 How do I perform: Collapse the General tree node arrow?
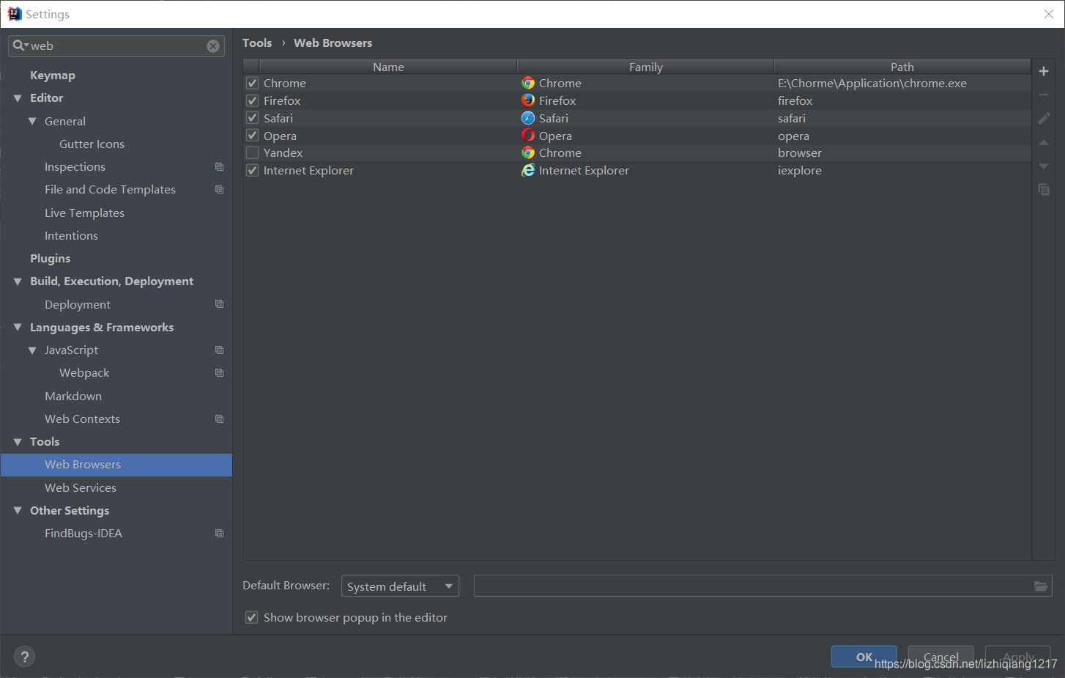(32, 121)
